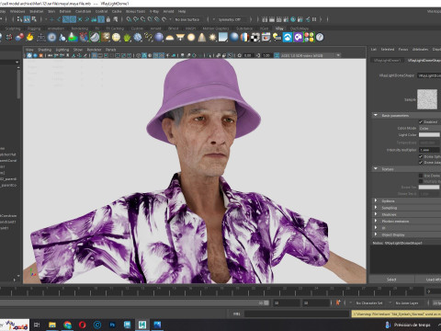441x331 pixels.
Task: Switch to the Rendering shelf tab
Action: coord(80,29)
